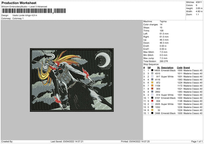
Task: Click Madeira Classic 40 brand in stop row 15
Action: pos(193,113)
